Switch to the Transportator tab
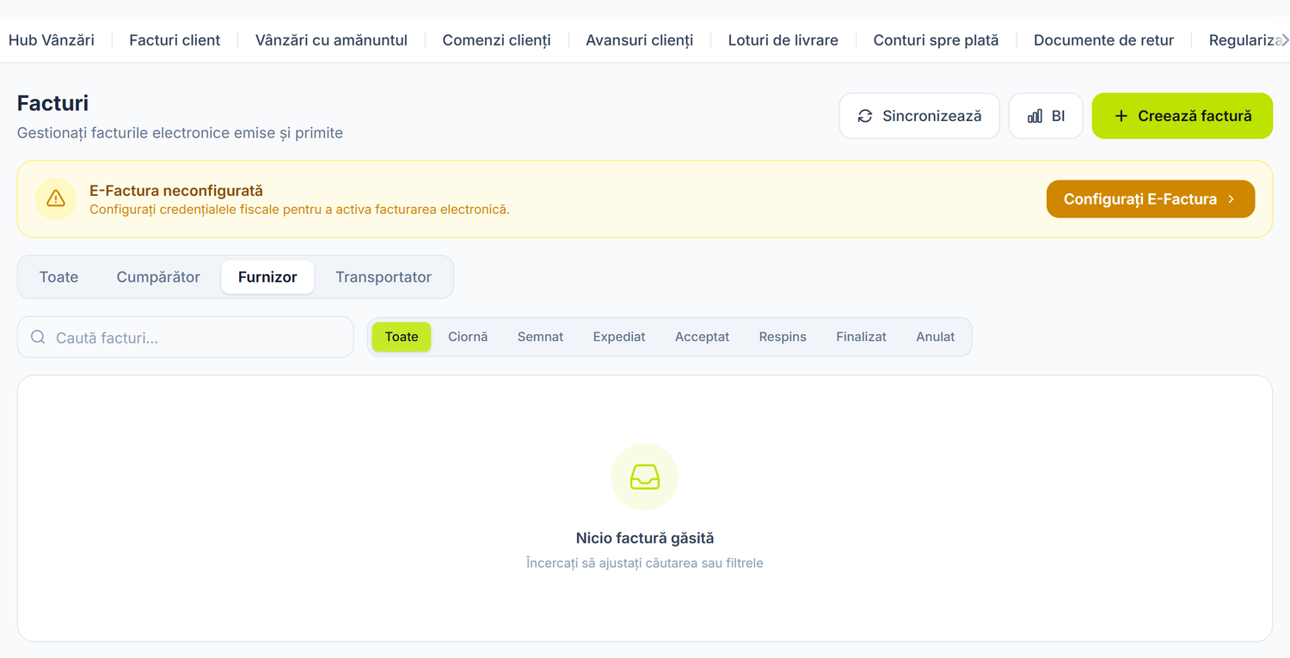Screen dimensions: 1290x658 click(384, 277)
